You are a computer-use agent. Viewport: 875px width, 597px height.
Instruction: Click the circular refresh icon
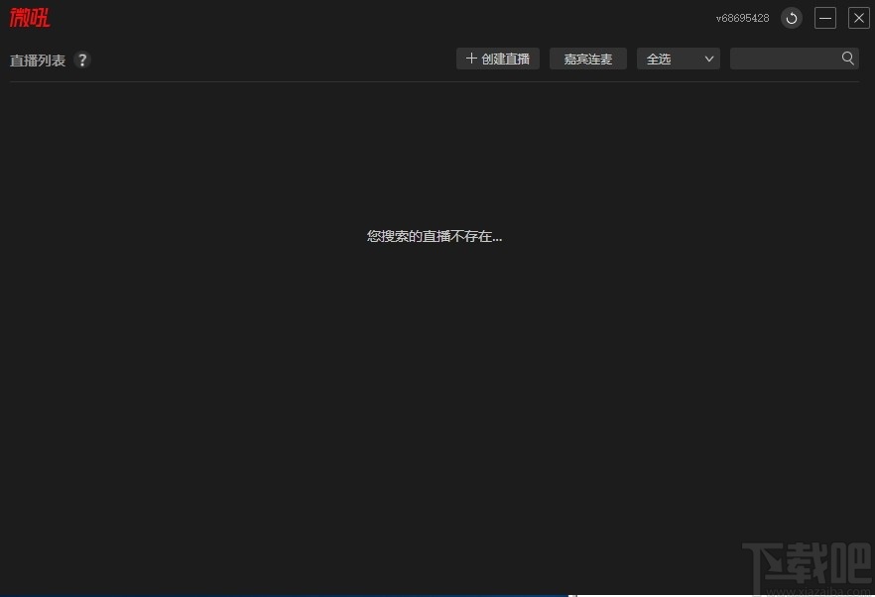[791, 18]
